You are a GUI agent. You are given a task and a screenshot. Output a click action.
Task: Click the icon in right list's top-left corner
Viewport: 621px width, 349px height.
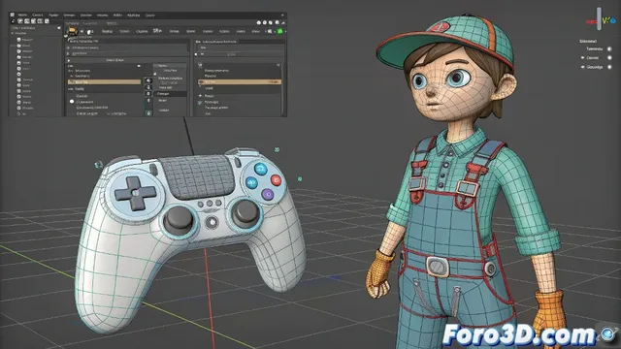tap(200, 65)
